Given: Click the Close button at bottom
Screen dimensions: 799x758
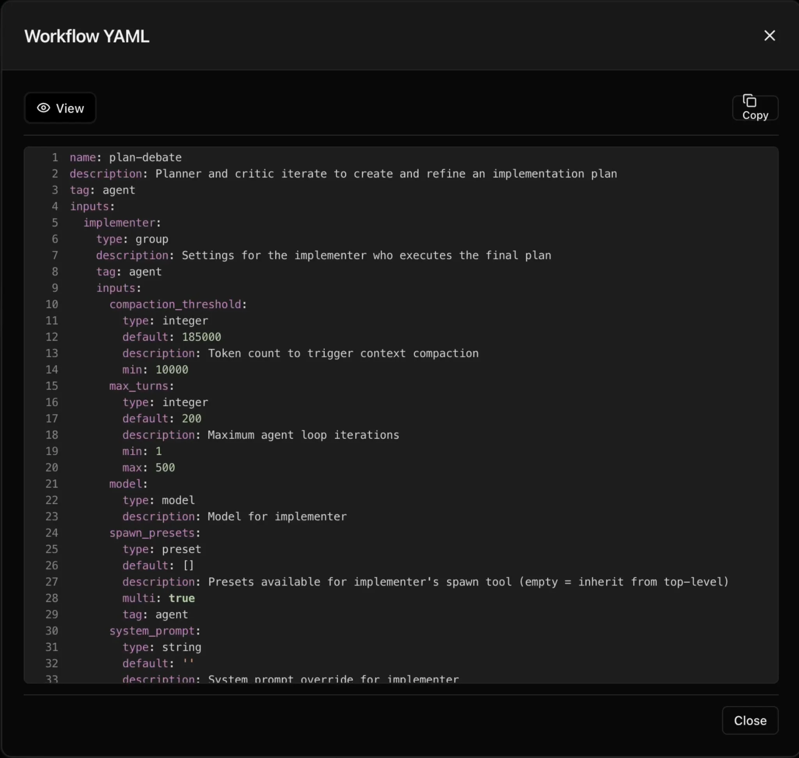Looking at the screenshot, I should point(750,721).
